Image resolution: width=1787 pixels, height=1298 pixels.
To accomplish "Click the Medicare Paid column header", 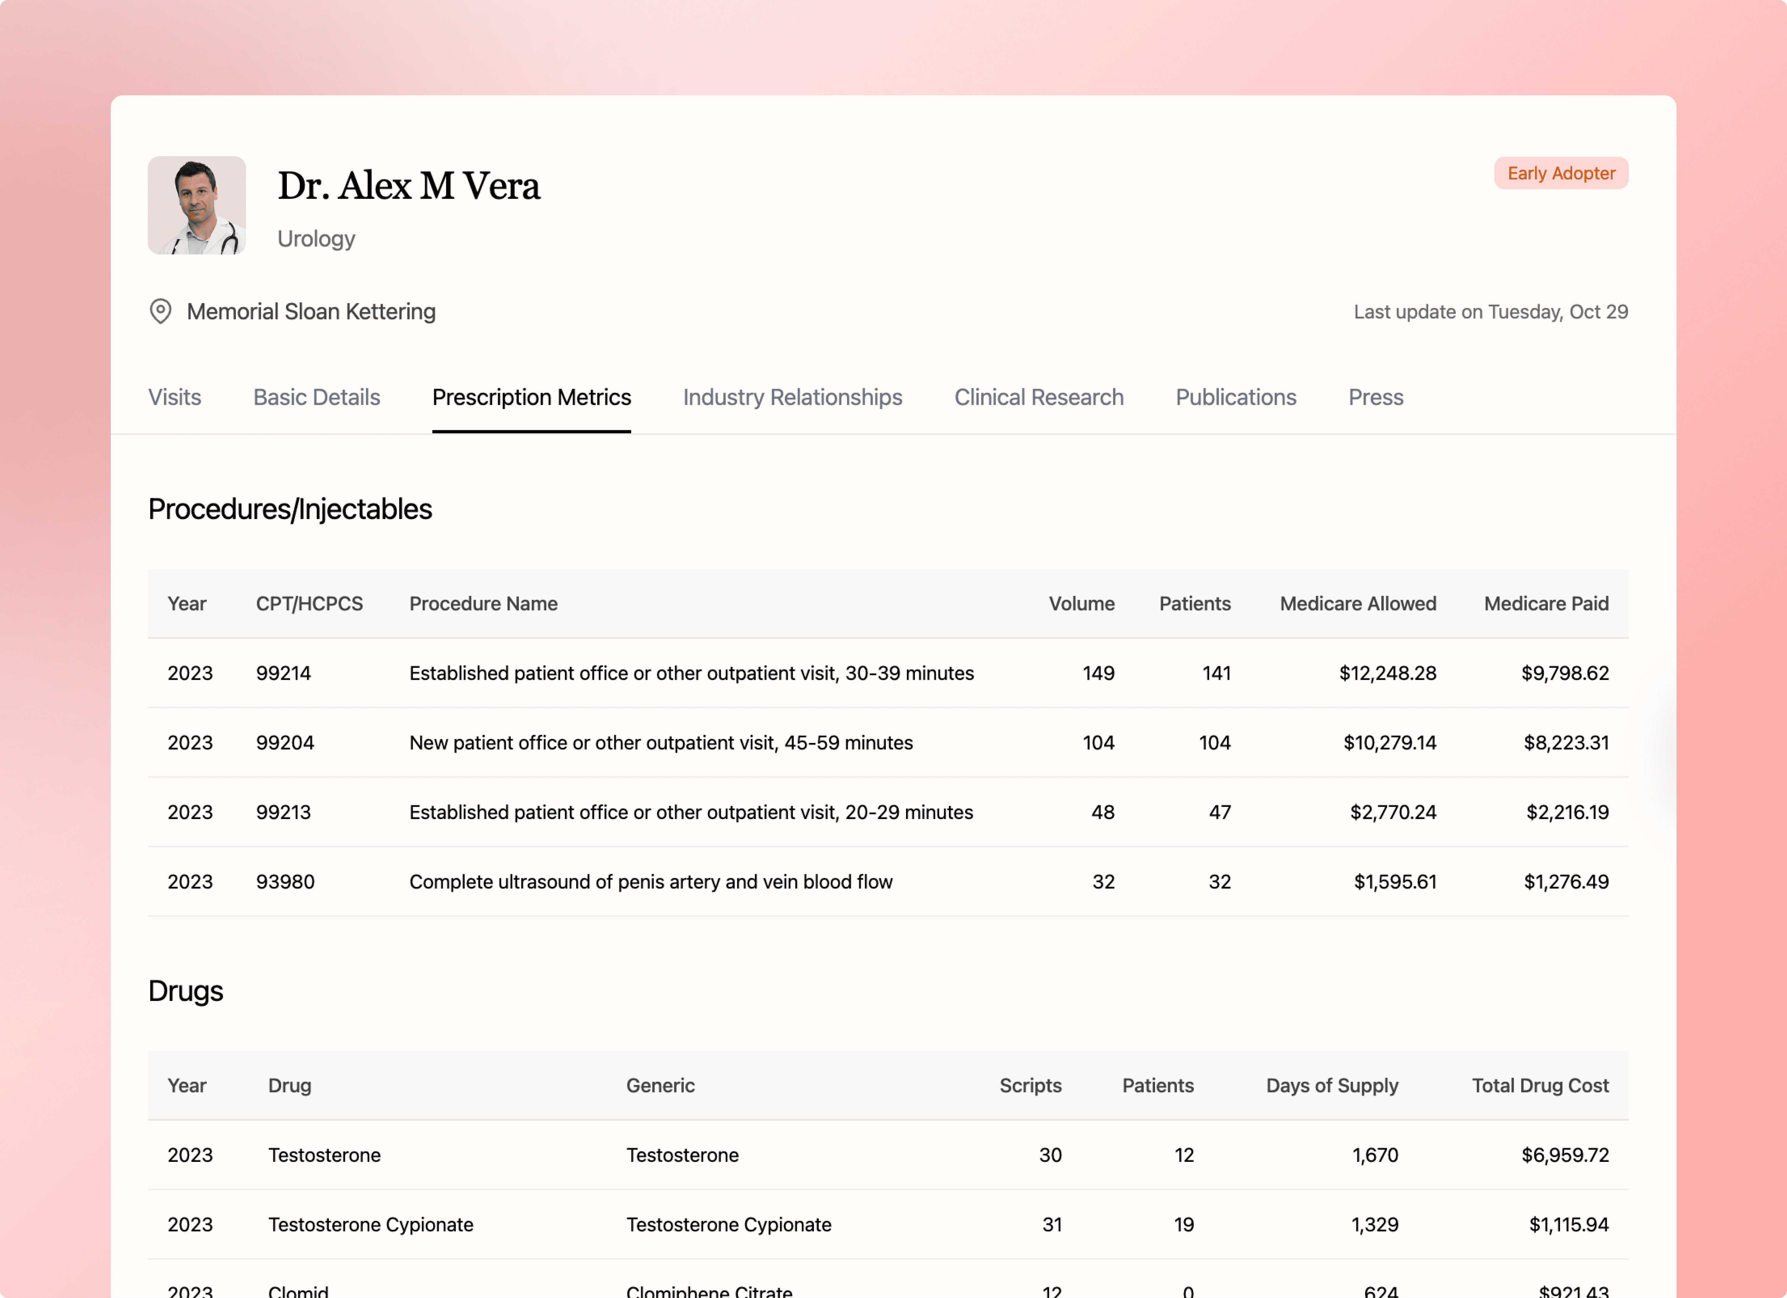I will [x=1546, y=604].
